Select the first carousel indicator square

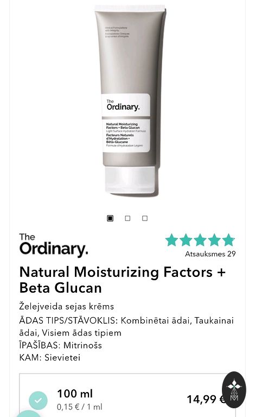coord(110,218)
